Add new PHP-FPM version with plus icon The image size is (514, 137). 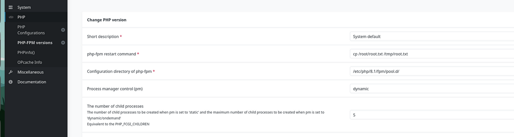[x=63, y=43]
